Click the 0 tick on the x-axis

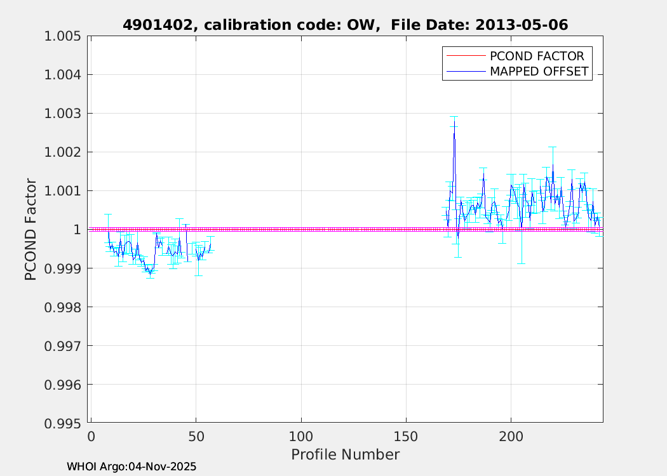(91, 437)
